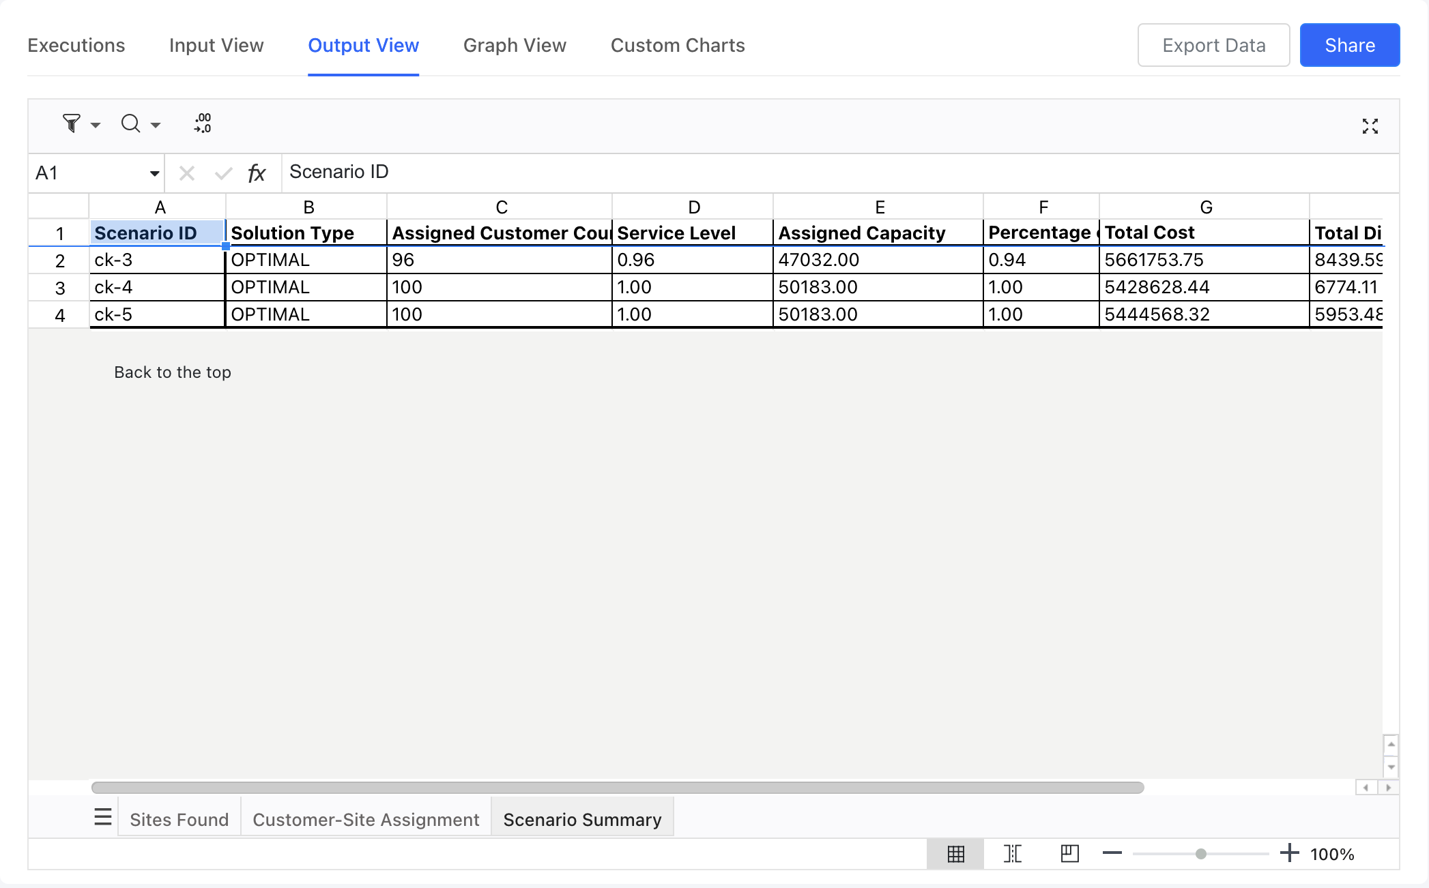
Task: Open the Customer-Site Assignment sheet tab
Action: pyautogui.click(x=366, y=819)
